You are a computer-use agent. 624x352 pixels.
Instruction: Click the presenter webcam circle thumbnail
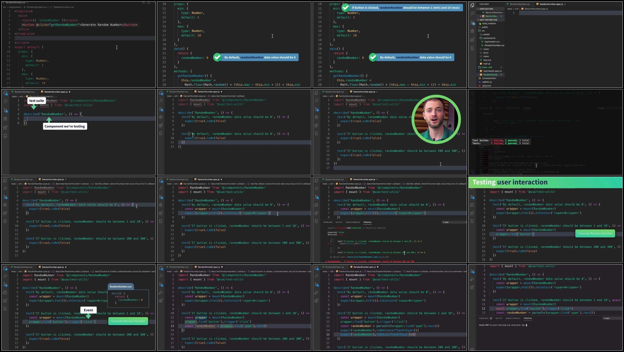pos(436,119)
